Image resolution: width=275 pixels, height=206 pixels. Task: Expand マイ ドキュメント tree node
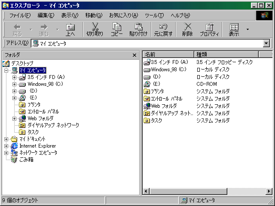tap(6, 139)
